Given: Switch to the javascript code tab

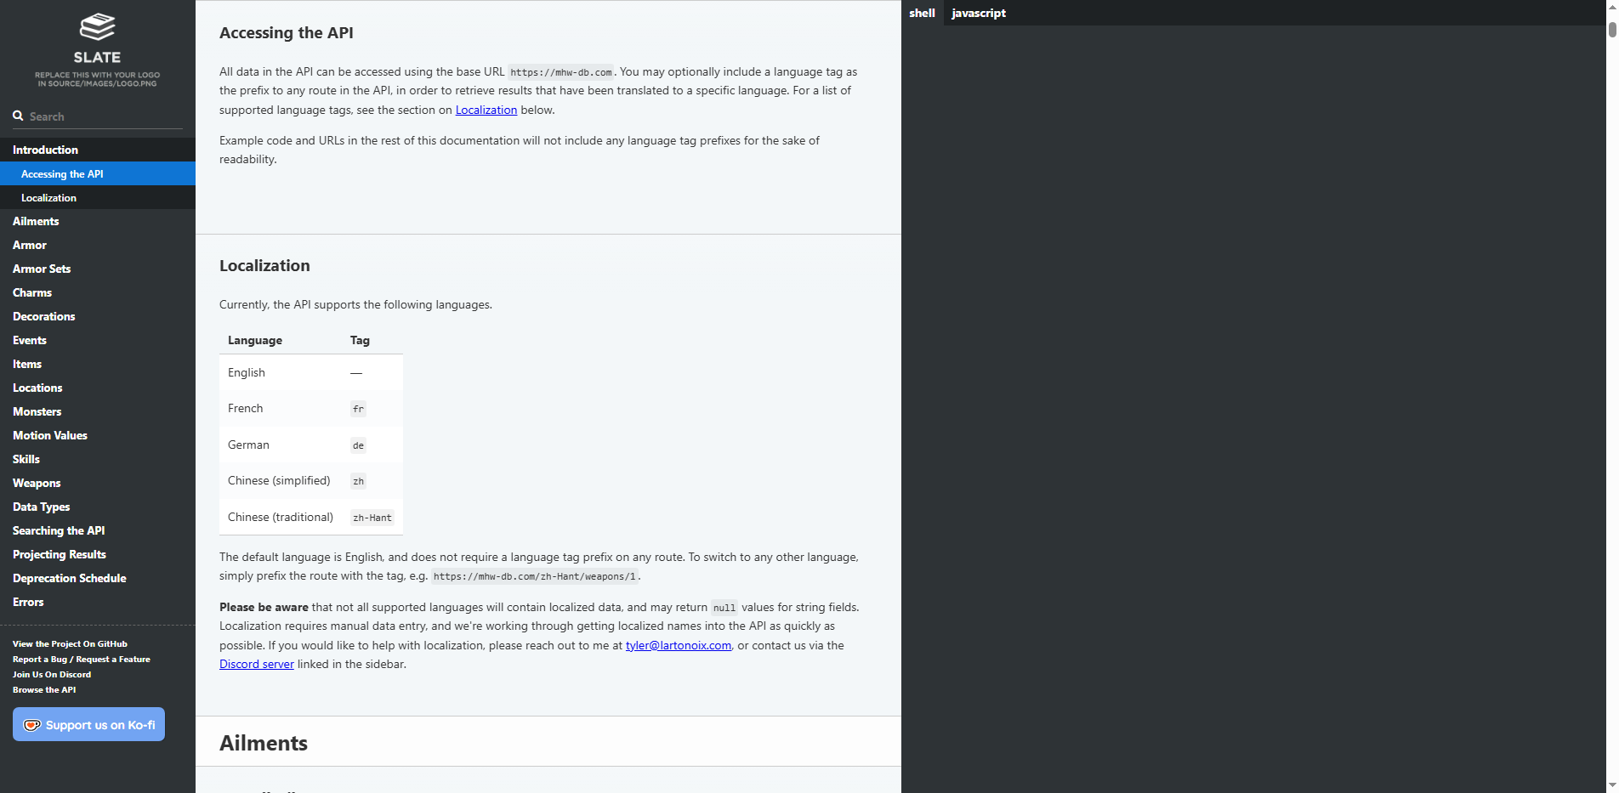Looking at the screenshot, I should click(x=979, y=13).
